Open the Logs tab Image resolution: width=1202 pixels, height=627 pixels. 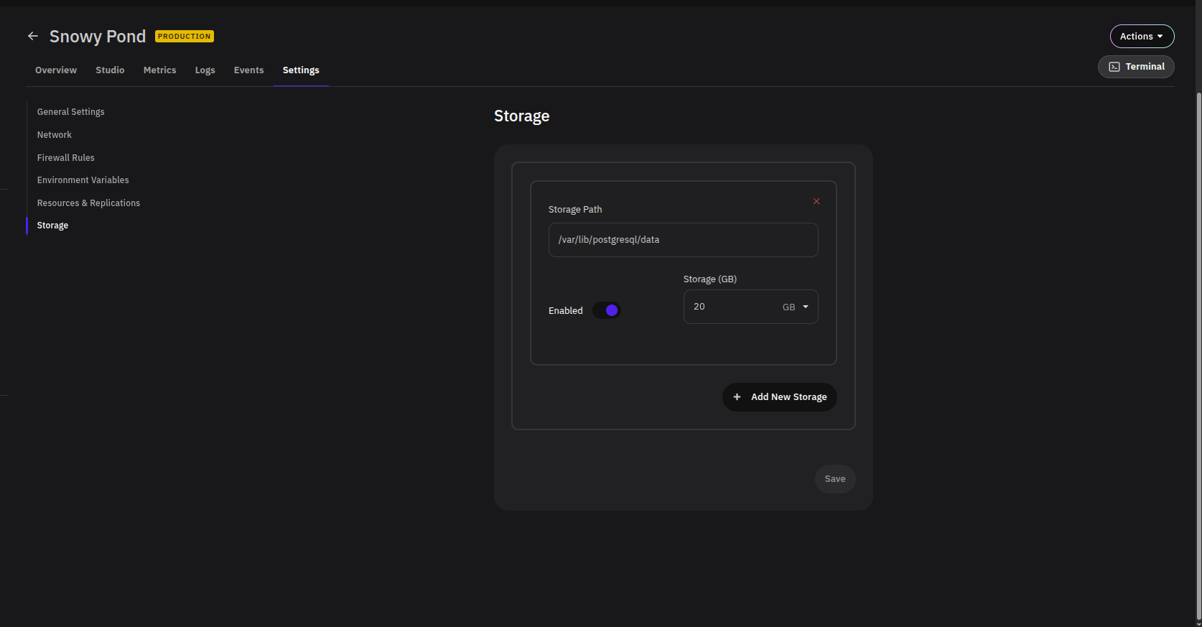205,70
